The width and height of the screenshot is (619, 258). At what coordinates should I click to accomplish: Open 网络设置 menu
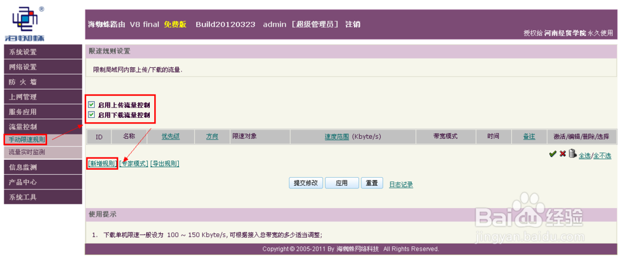click(x=43, y=67)
